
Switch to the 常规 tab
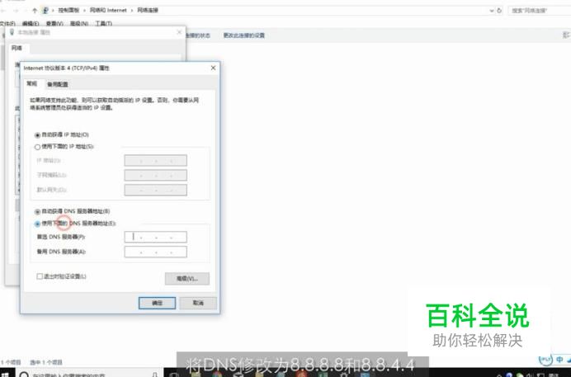(31, 83)
